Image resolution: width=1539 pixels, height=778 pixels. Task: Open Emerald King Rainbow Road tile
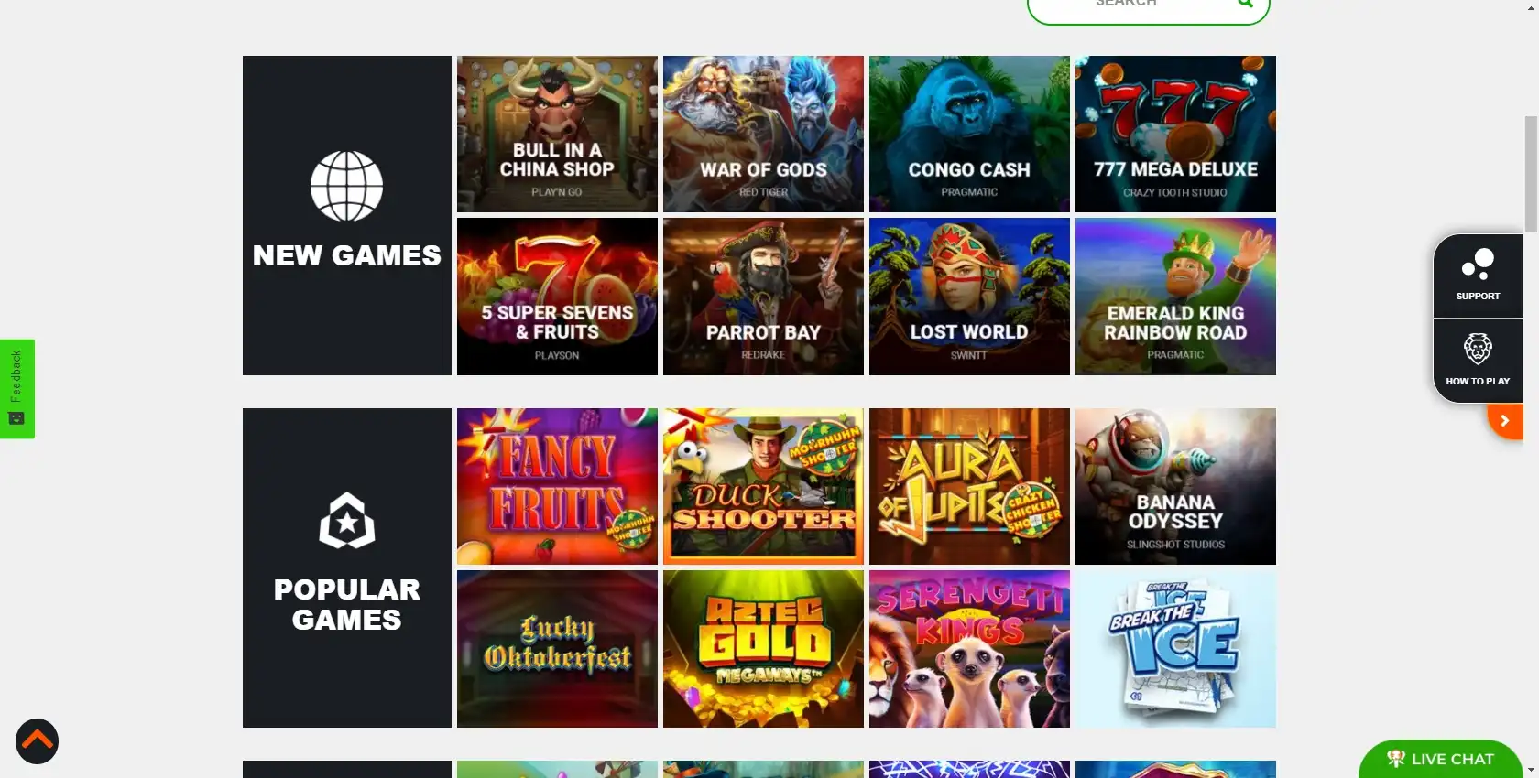coord(1175,297)
